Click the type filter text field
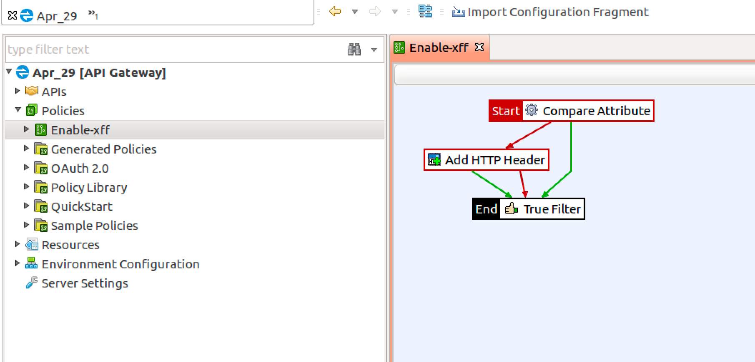 pyautogui.click(x=175, y=50)
